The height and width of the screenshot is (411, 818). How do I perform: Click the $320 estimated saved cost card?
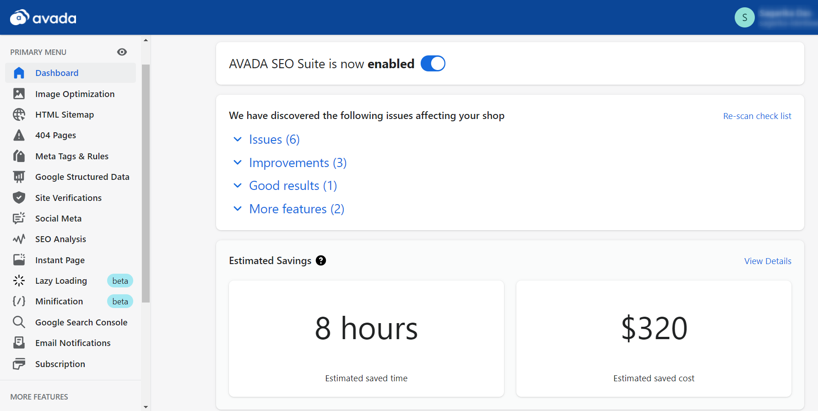(x=654, y=339)
